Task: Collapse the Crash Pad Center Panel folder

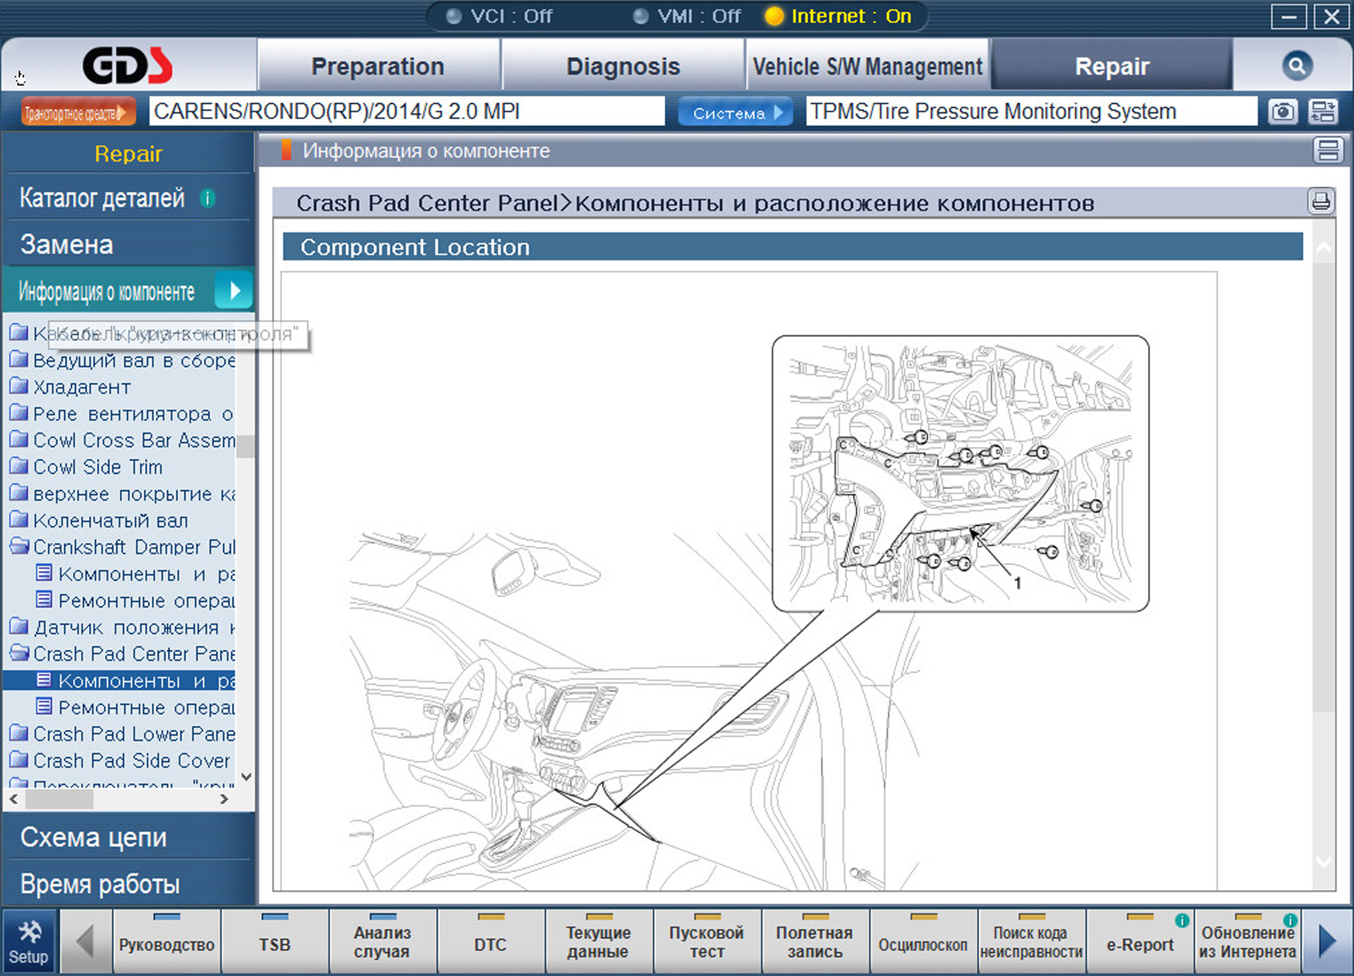Action: [x=19, y=654]
